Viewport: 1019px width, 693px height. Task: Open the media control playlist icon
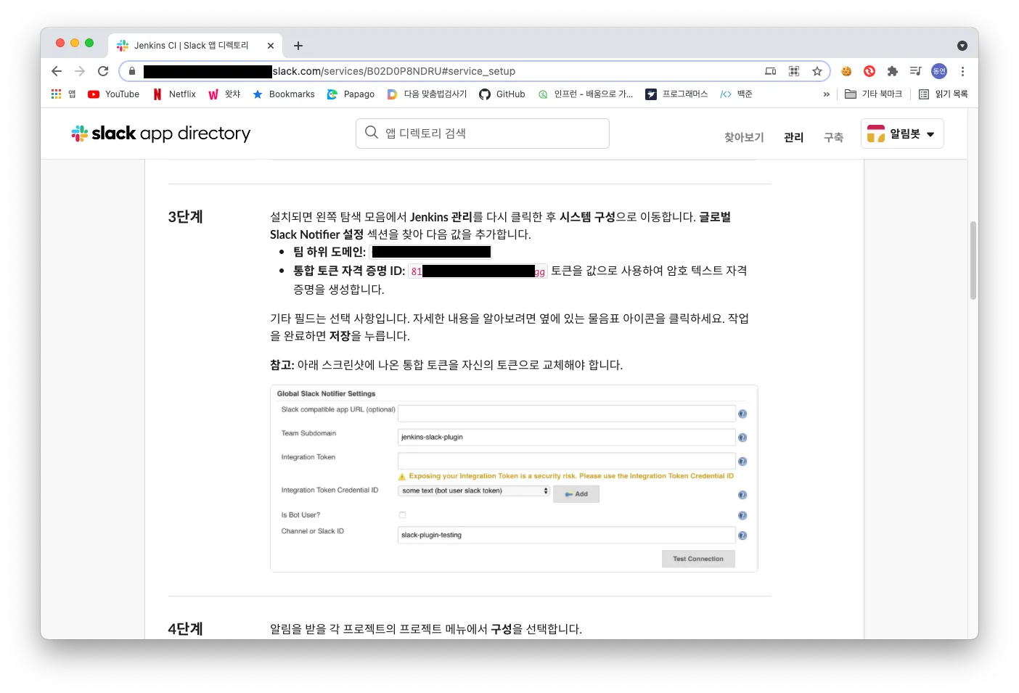click(916, 71)
